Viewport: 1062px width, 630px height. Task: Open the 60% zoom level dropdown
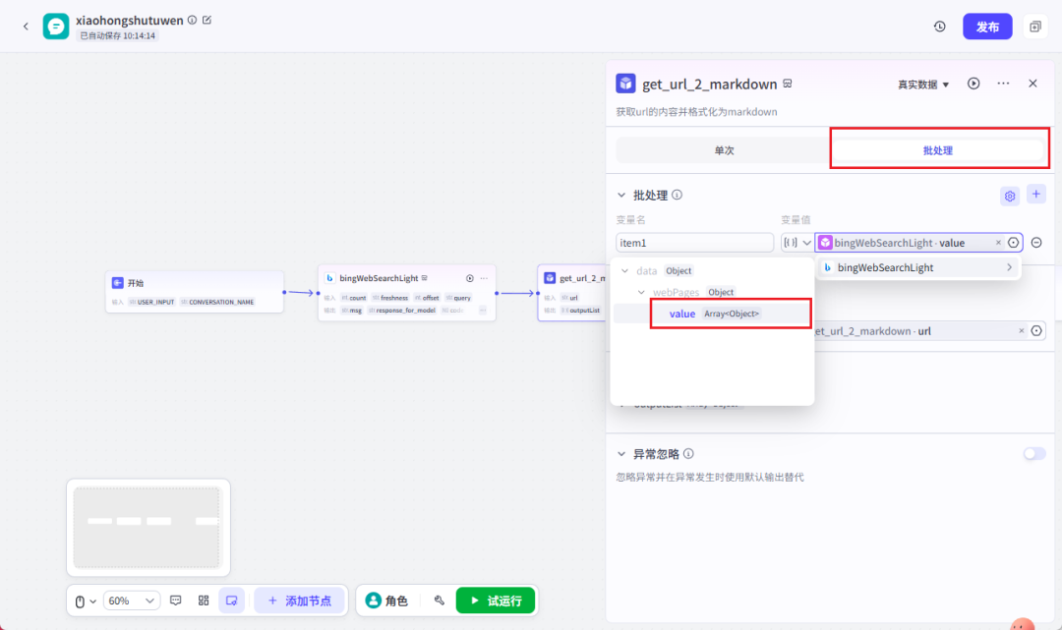point(132,601)
